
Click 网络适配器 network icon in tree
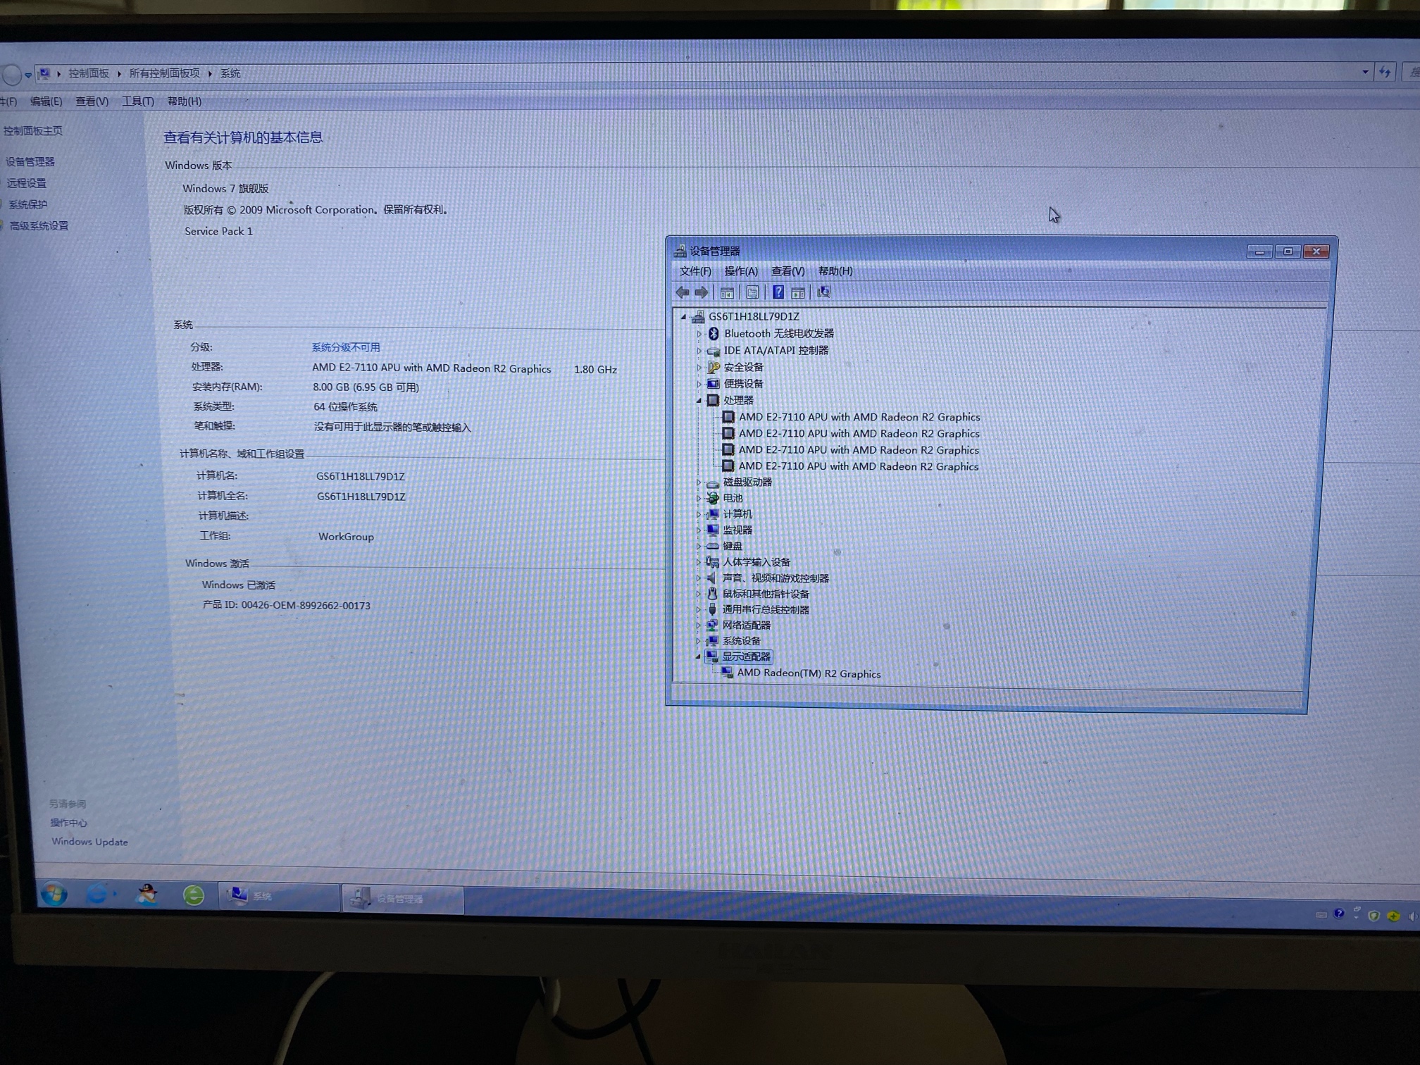pyautogui.click(x=712, y=625)
